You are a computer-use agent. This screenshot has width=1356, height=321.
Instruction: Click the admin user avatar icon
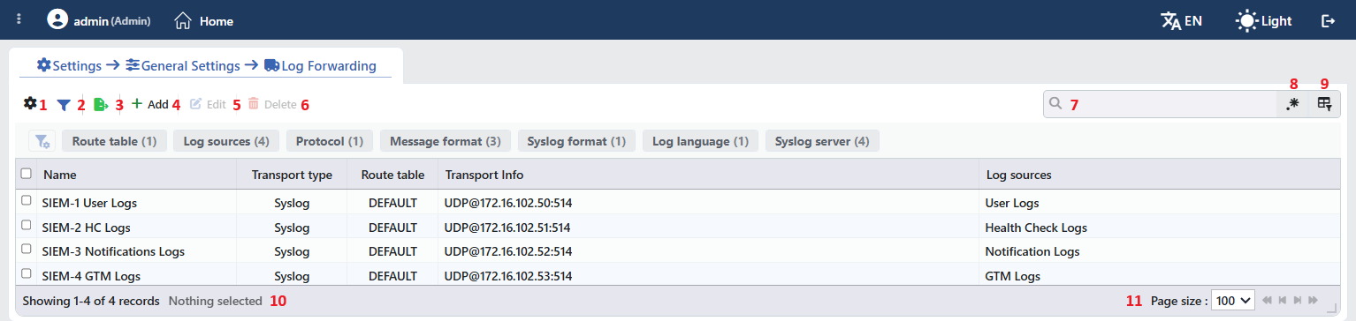pos(57,19)
